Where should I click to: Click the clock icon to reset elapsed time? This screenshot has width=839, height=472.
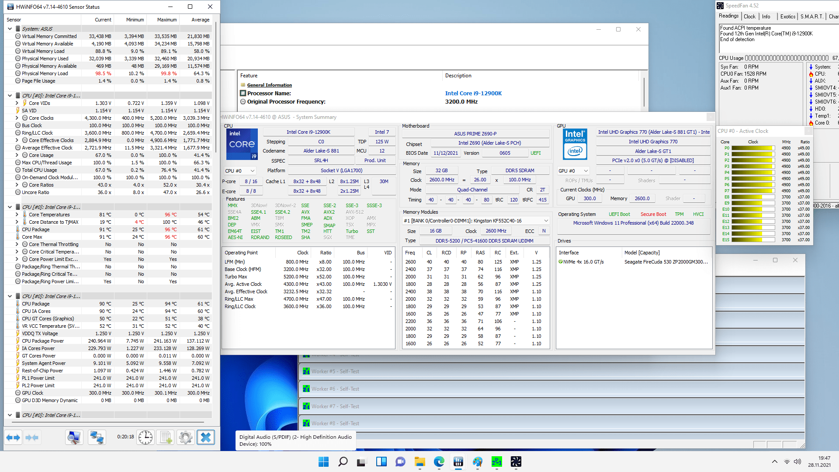coord(145,437)
